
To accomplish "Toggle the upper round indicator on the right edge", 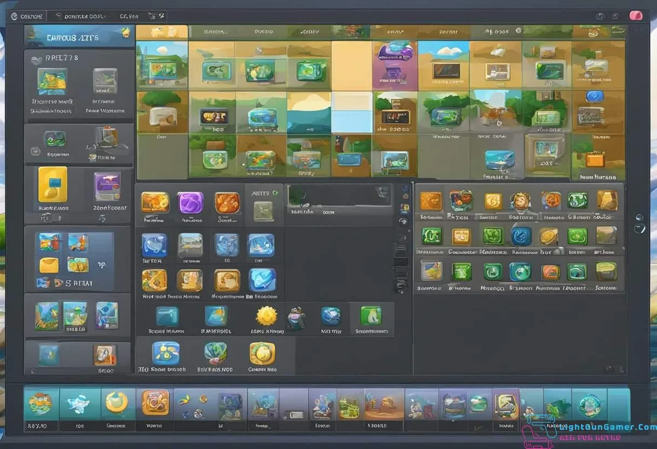I will coord(639,218).
